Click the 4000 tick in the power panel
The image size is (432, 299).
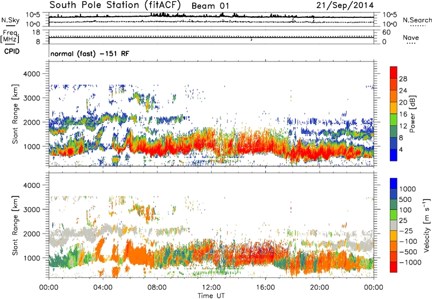(32, 74)
